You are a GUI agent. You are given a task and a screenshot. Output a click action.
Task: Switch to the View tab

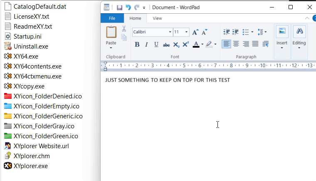click(x=157, y=18)
